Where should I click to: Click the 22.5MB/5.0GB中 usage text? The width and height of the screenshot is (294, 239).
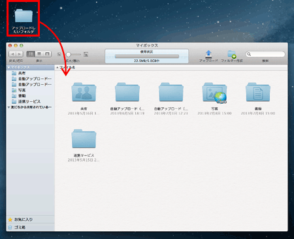pos(147,61)
